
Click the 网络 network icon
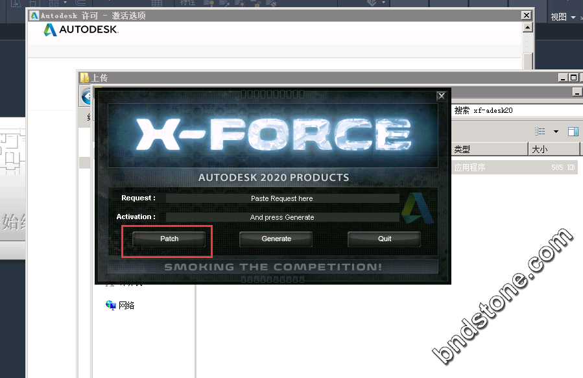pyautogui.click(x=111, y=305)
